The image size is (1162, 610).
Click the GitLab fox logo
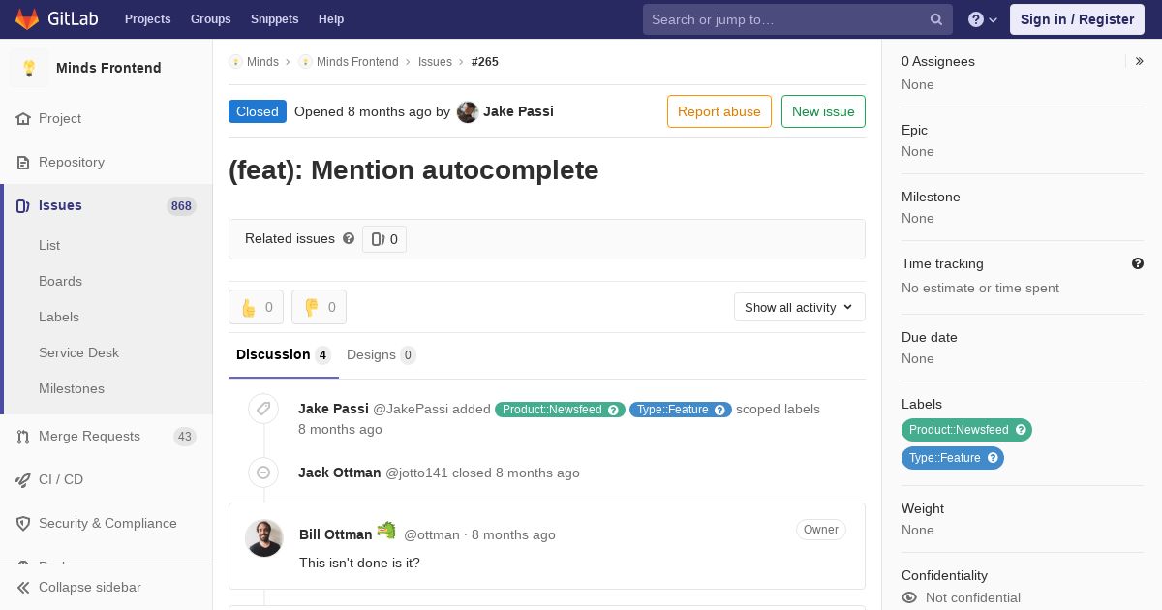[x=27, y=18]
